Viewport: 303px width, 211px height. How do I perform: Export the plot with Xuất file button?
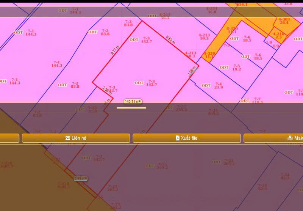tap(186, 138)
